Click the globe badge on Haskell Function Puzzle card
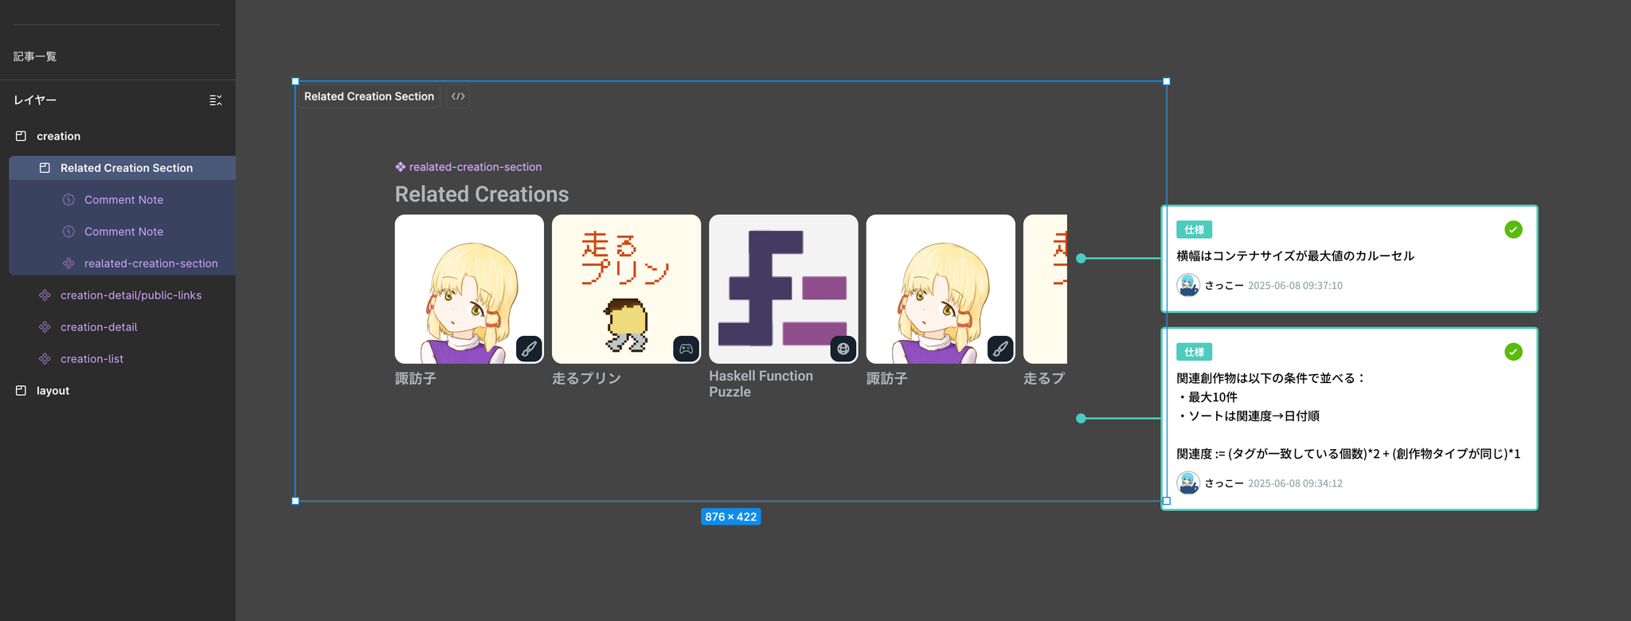Image resolution: width=1631 pixels, height=621 pixels. (x=843, y=349)
